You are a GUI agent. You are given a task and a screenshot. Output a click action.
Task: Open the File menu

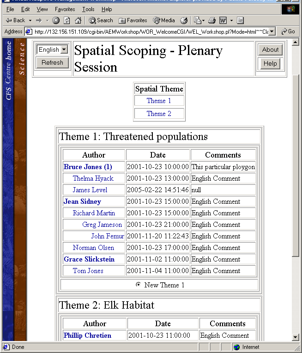(10, 9)
